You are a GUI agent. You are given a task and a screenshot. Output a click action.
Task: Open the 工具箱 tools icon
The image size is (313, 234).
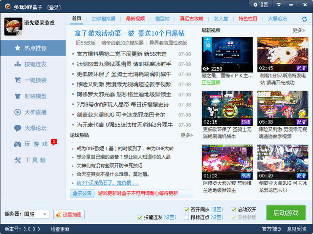tap(18, 160)
